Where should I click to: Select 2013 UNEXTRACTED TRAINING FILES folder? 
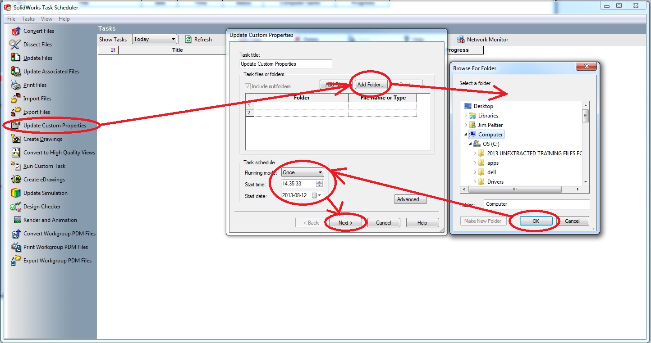point(534,153)
